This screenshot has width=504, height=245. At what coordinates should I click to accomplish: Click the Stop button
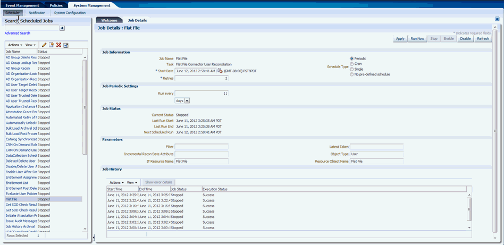pyautogui.click(x=434, y=39)
